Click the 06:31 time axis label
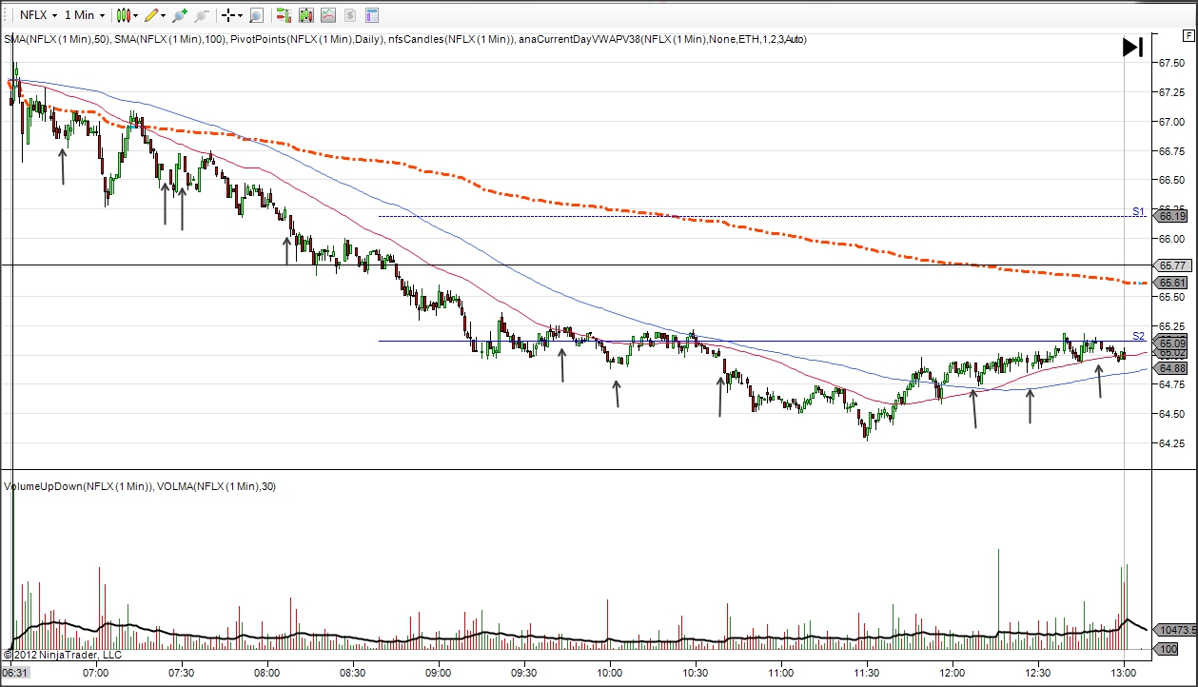This screenshot has height=687, width=1198. 15,672
